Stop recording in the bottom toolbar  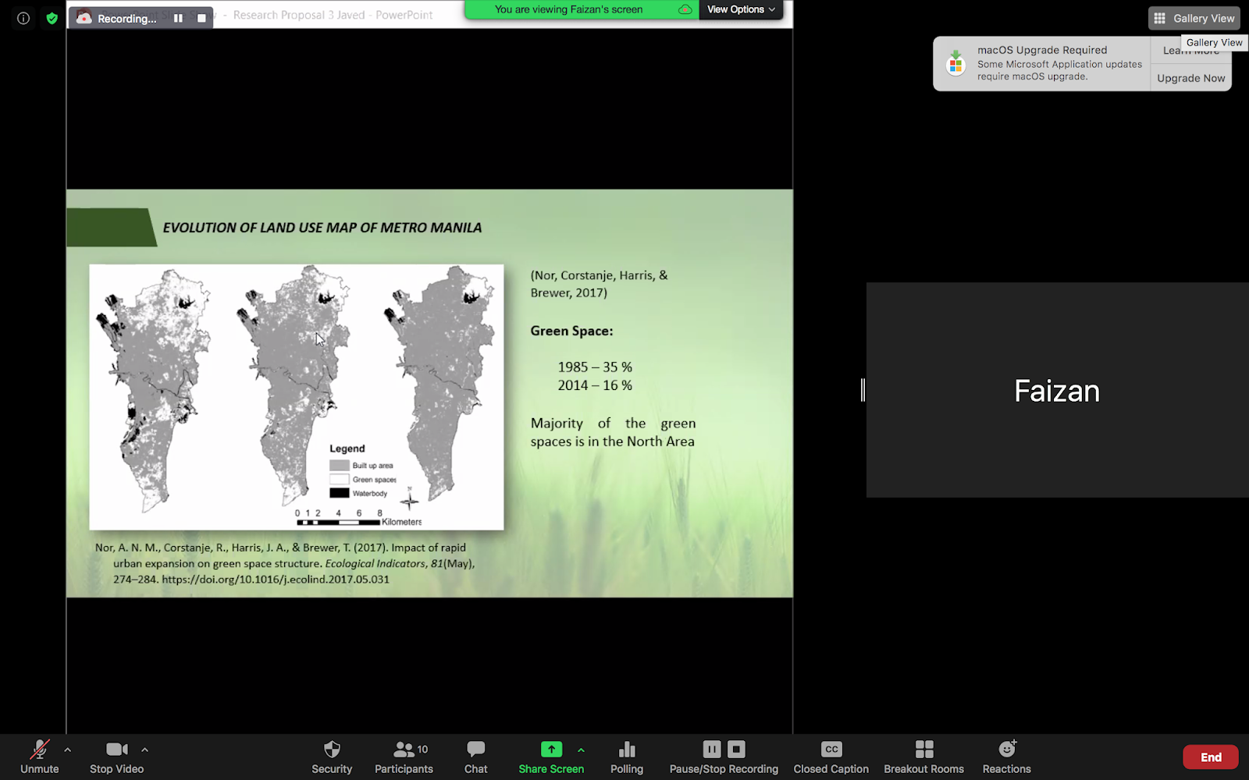[x=736, y=750]
